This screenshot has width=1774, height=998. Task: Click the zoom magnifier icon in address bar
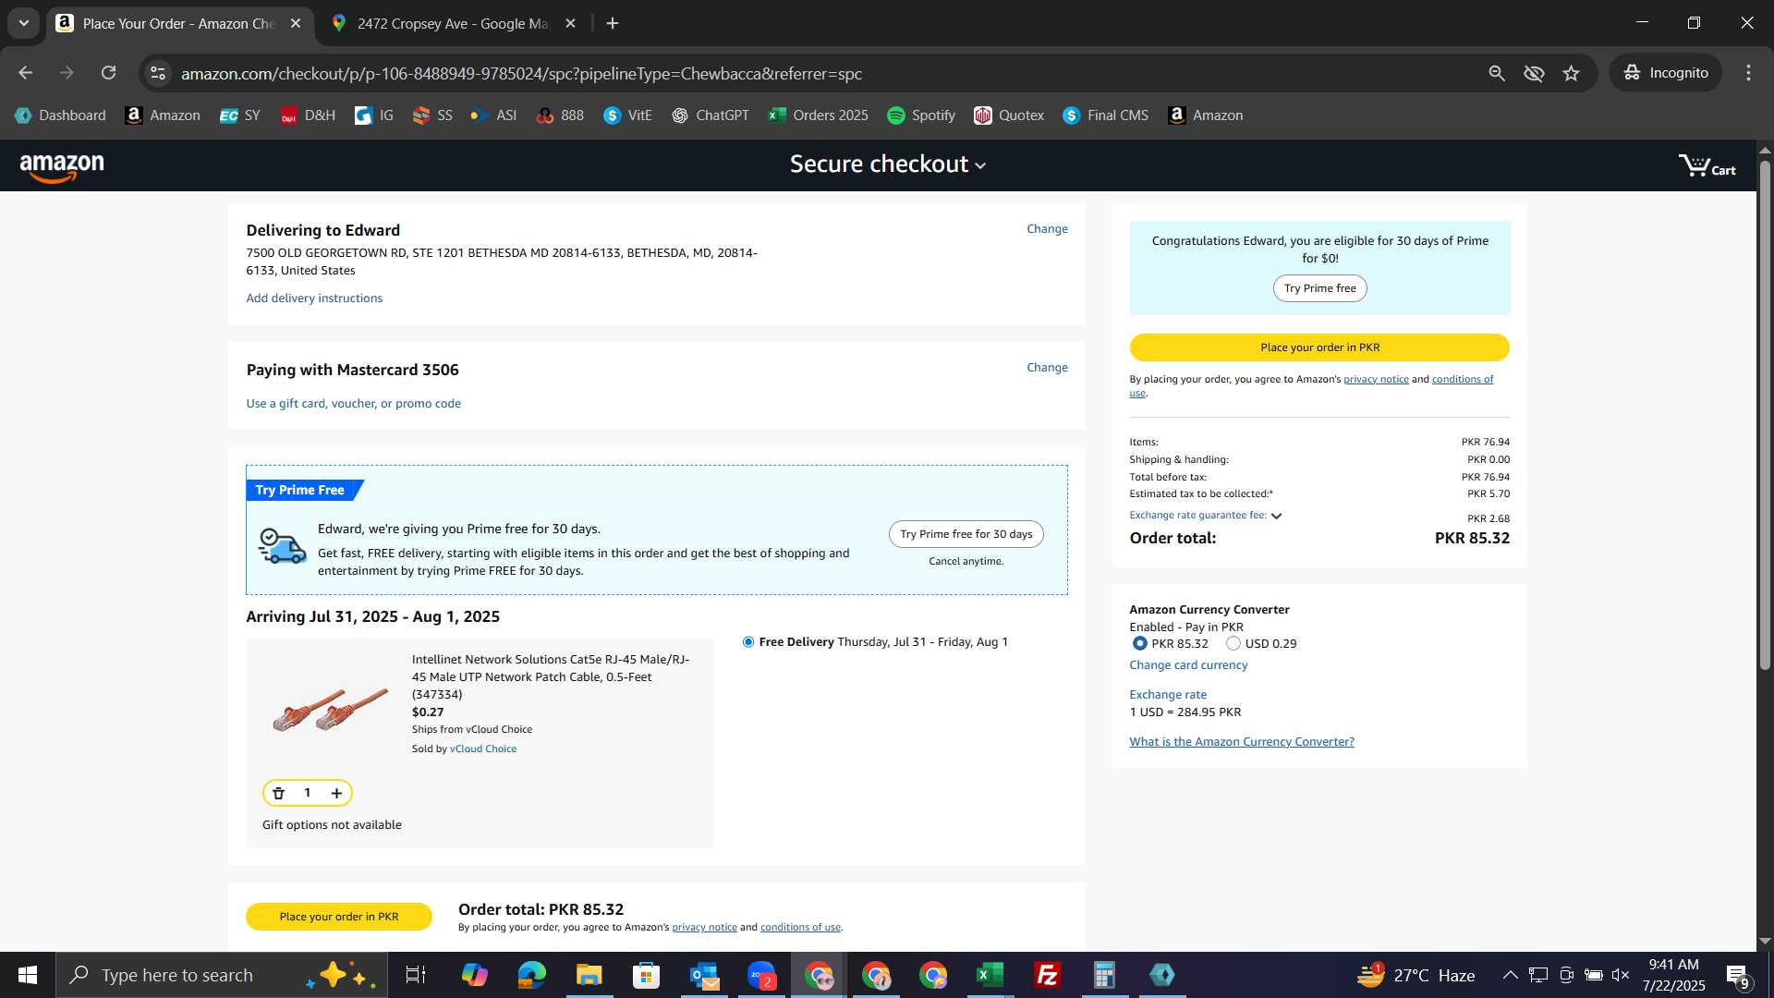[x=1497, y=73]
